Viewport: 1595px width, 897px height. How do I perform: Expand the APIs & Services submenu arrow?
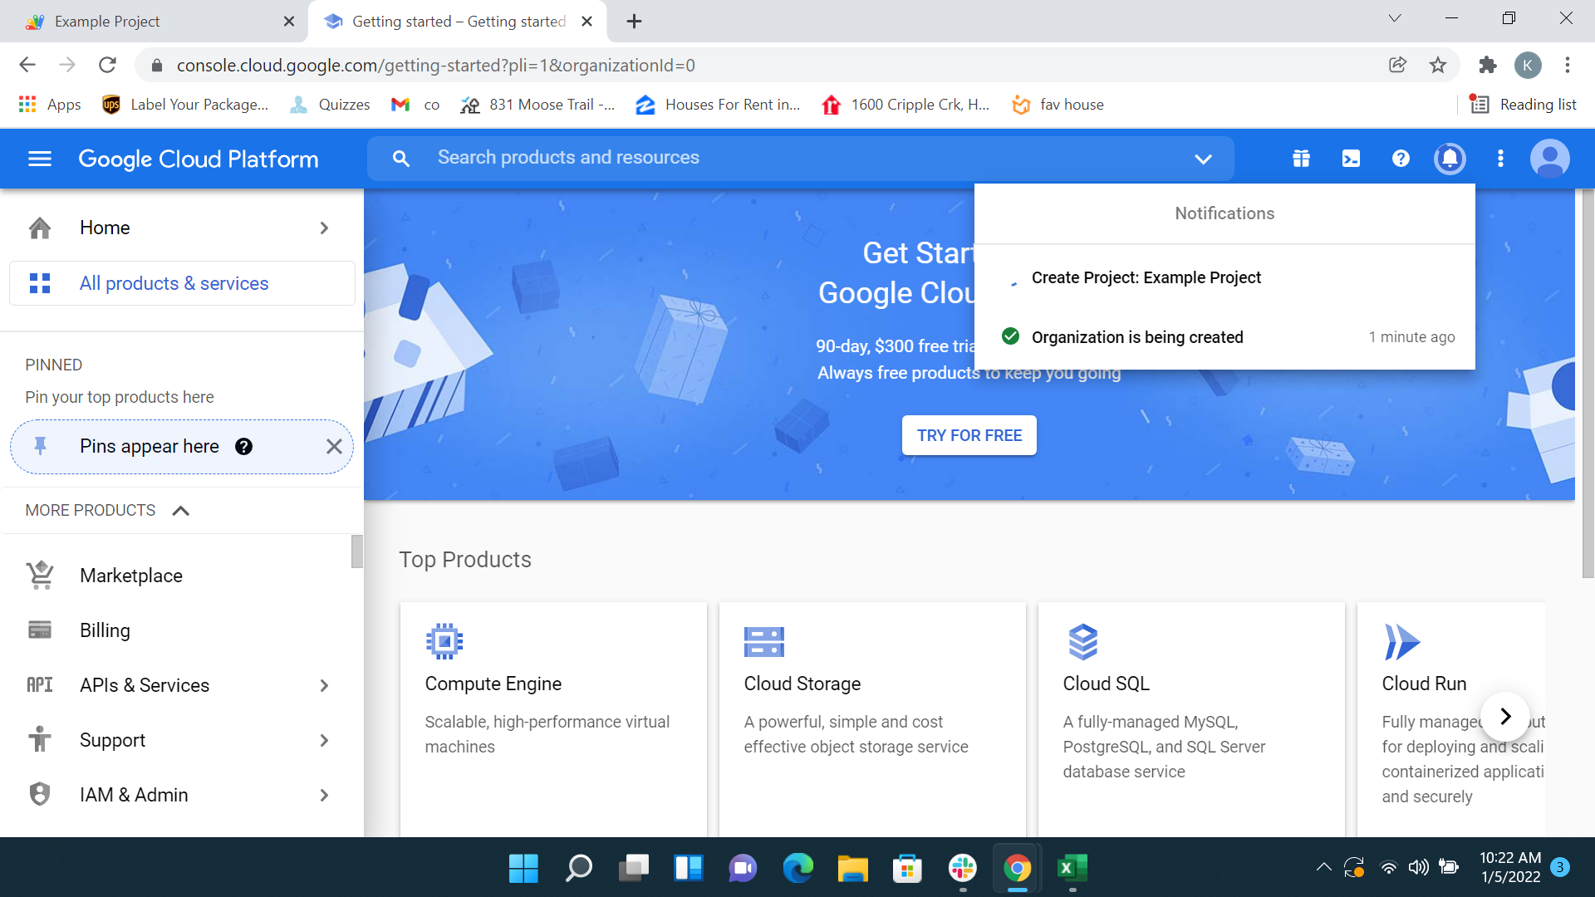click(324, 685)
